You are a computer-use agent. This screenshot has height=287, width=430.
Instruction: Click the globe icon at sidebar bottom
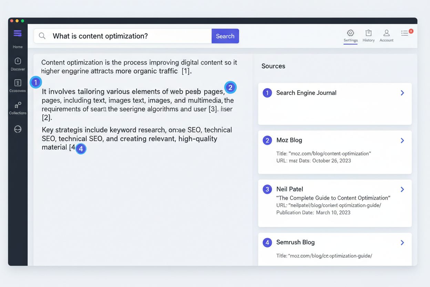point(18,129)
